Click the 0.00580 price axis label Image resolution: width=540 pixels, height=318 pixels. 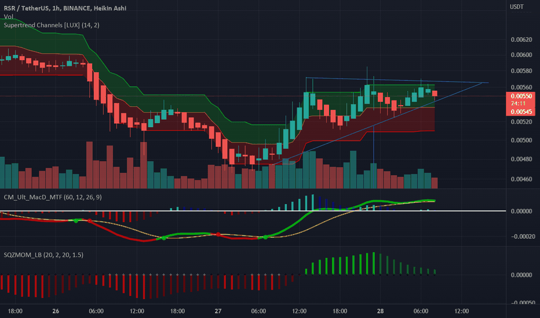[521, 71]
